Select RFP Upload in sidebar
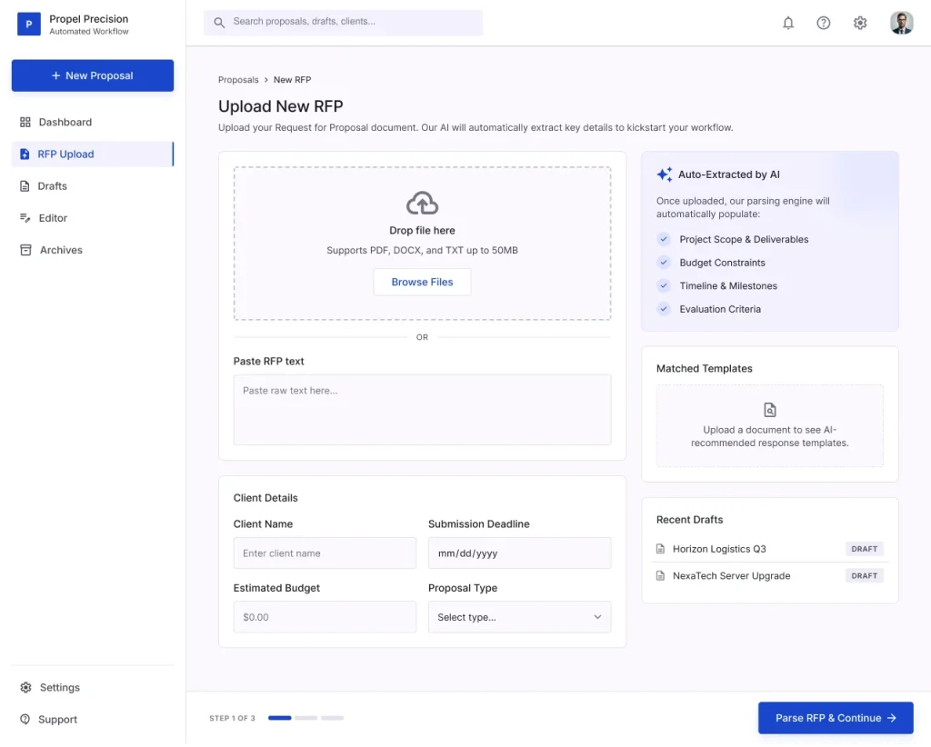Screen dimensions: 931x747 tap(93, 154)
